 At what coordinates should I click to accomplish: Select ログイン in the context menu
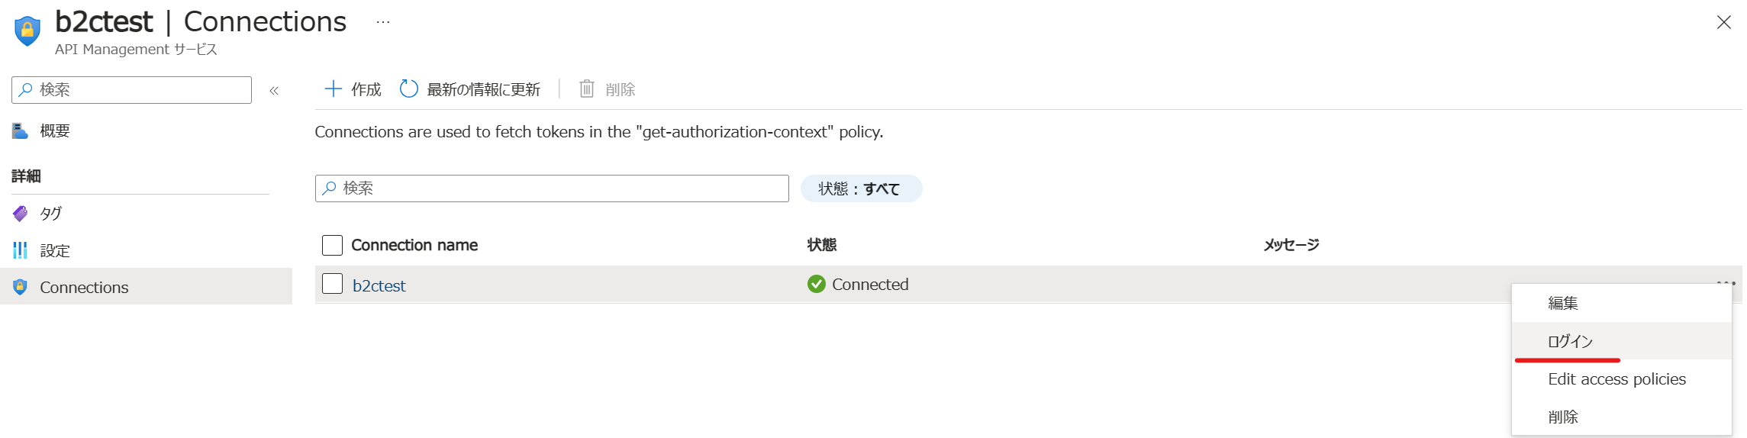1569,341
